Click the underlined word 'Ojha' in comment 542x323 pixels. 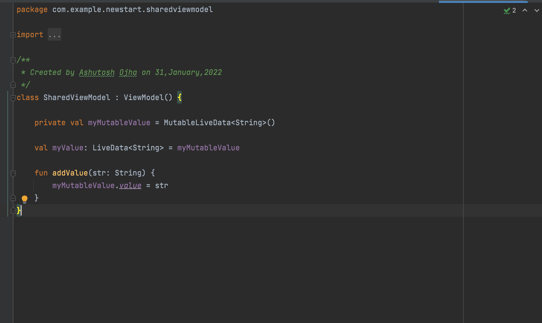(128, 72)
